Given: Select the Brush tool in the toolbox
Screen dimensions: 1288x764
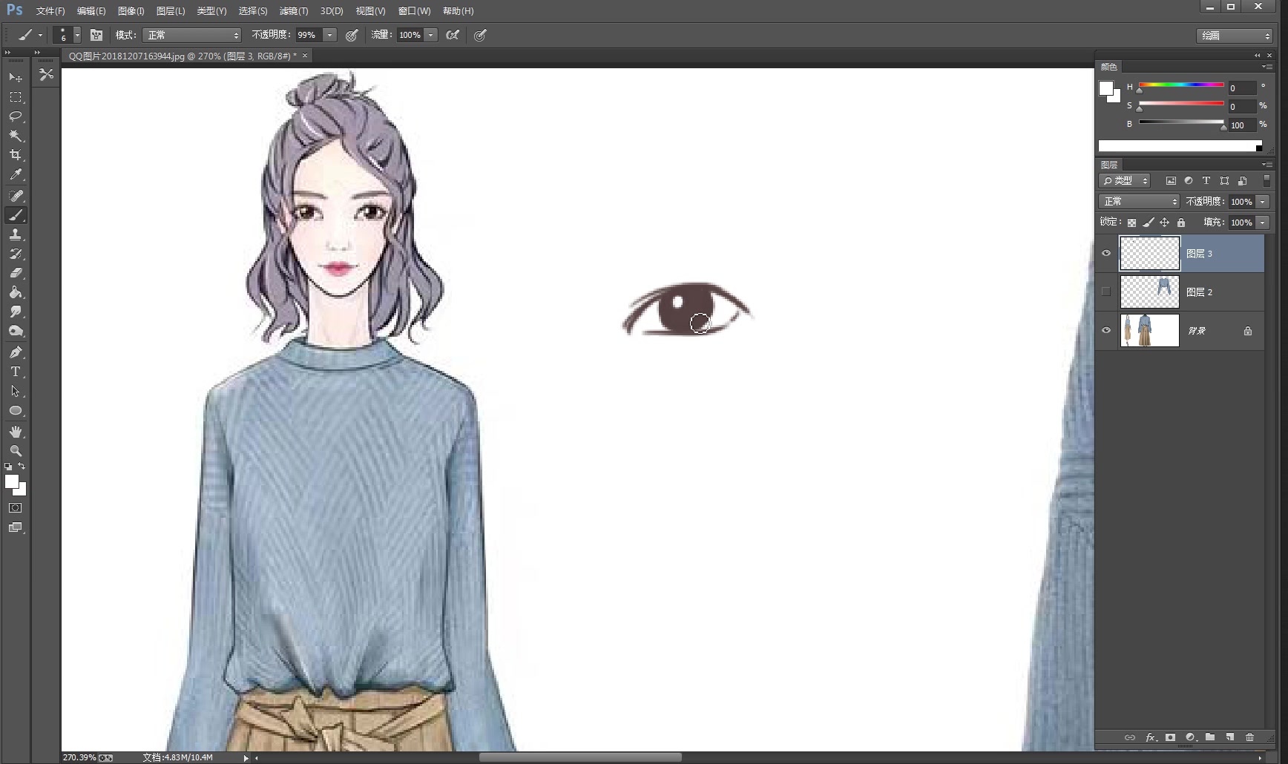Looking at the screenshot, I should (x=15, y=215).
